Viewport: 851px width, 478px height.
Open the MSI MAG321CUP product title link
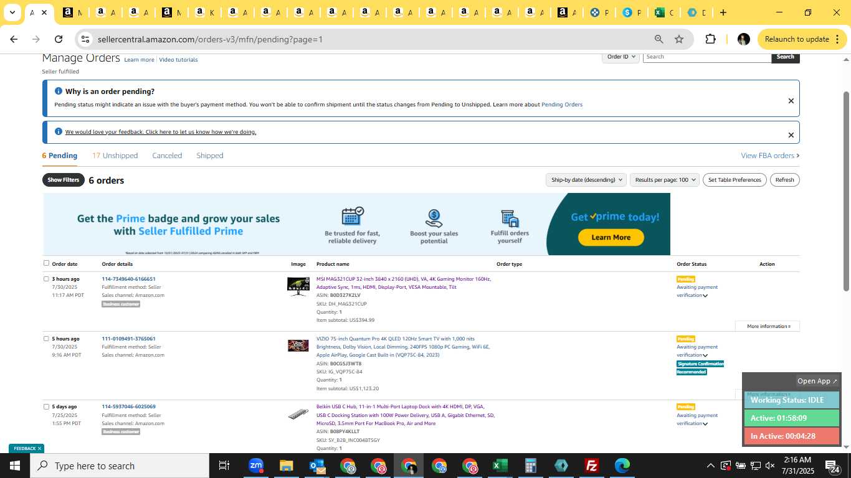(404, 283)
